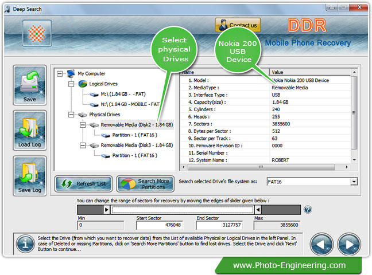The width and height of the screenshot is (372, 275).
Task: Select the '12. System Name :' ROBERT value
Action: 280,160
